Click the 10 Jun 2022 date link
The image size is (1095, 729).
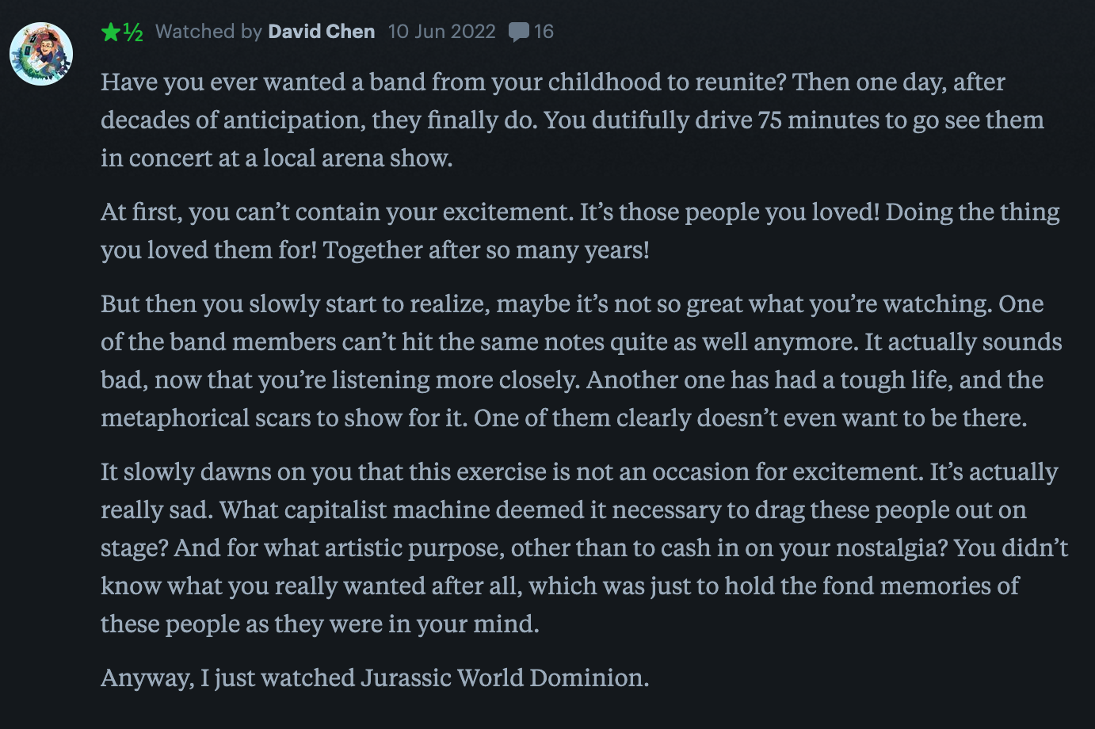pos(441,32)
